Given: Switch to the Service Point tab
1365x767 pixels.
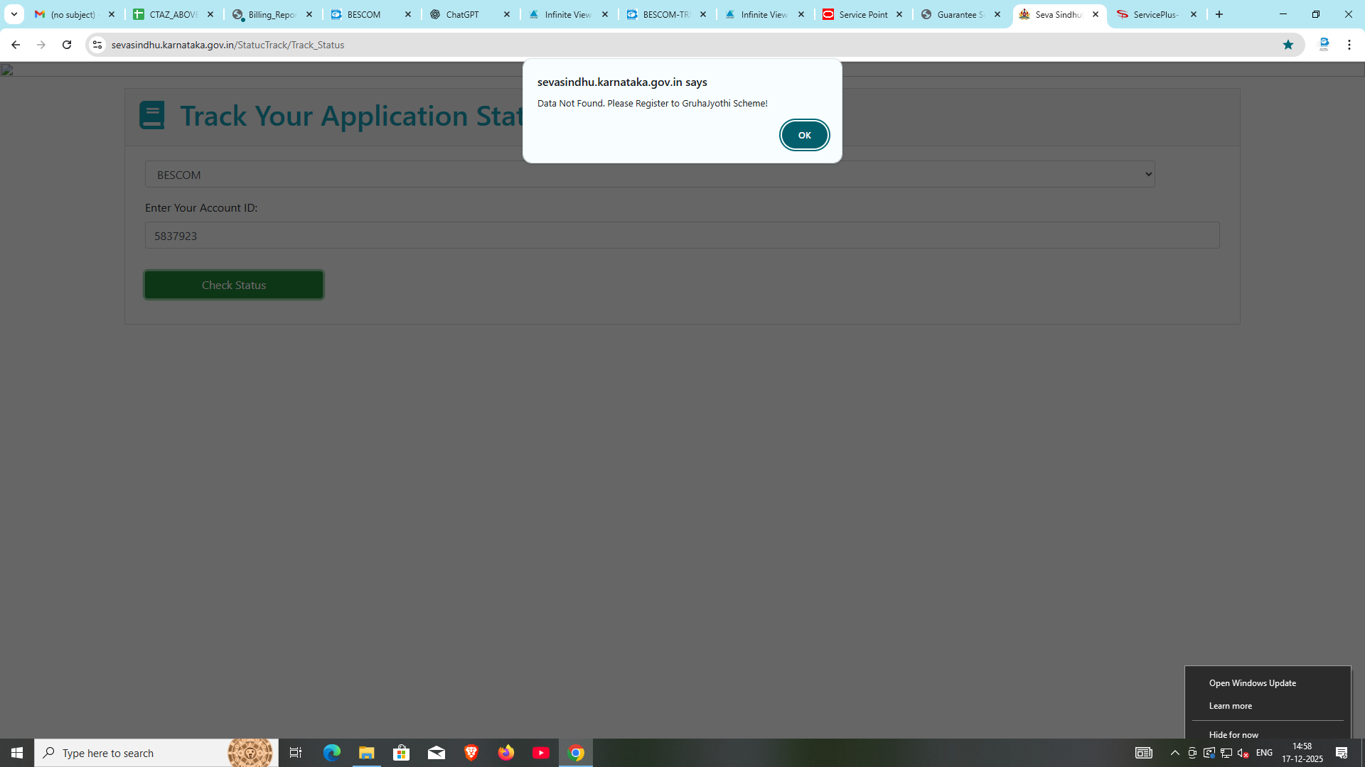Looking at the screenshot, I should (x=862, y=14).
